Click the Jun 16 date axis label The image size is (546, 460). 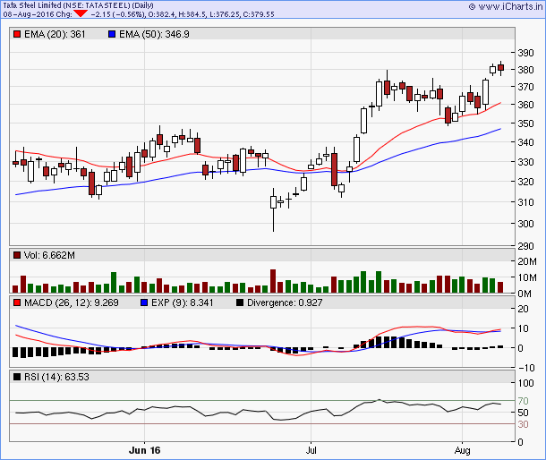144,450
